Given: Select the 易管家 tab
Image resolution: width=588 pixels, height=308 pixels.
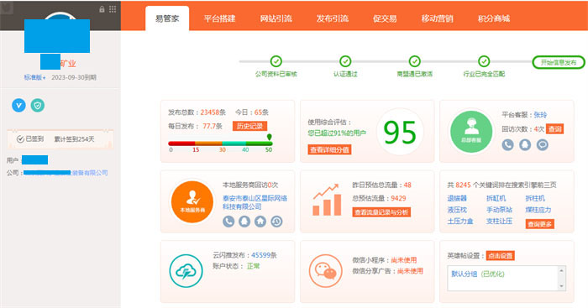Looking at the screenshot, I should [x=167, y=18].
